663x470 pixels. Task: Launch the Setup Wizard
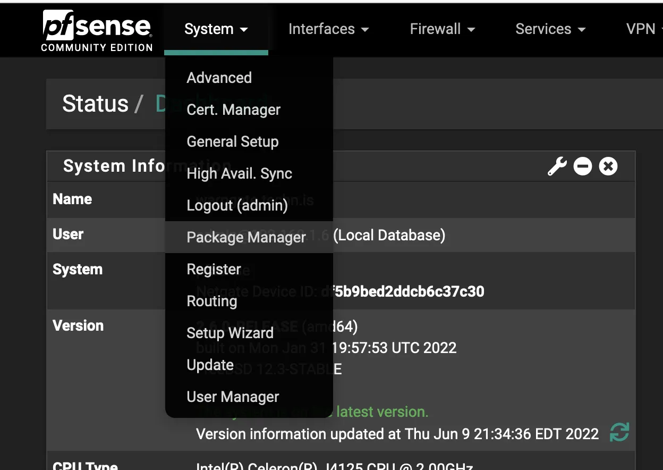[x=230, y=333]
